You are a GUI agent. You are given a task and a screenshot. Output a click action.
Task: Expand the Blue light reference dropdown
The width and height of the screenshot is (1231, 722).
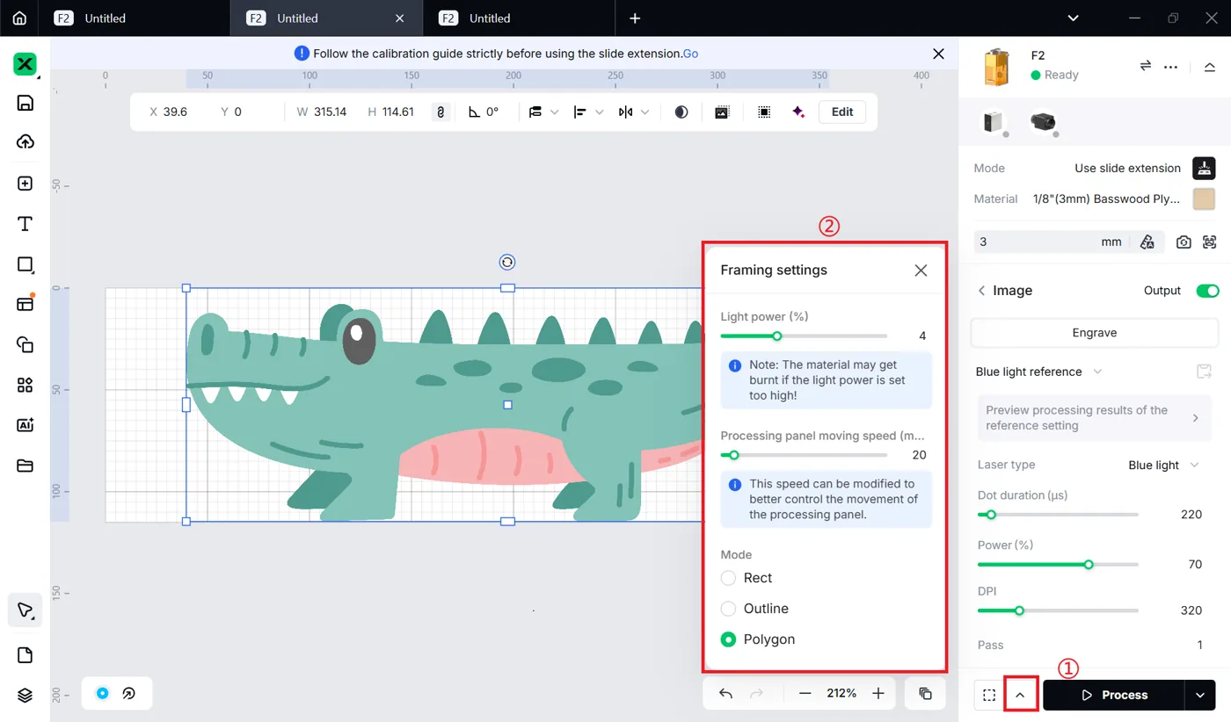coord(1038,372)
